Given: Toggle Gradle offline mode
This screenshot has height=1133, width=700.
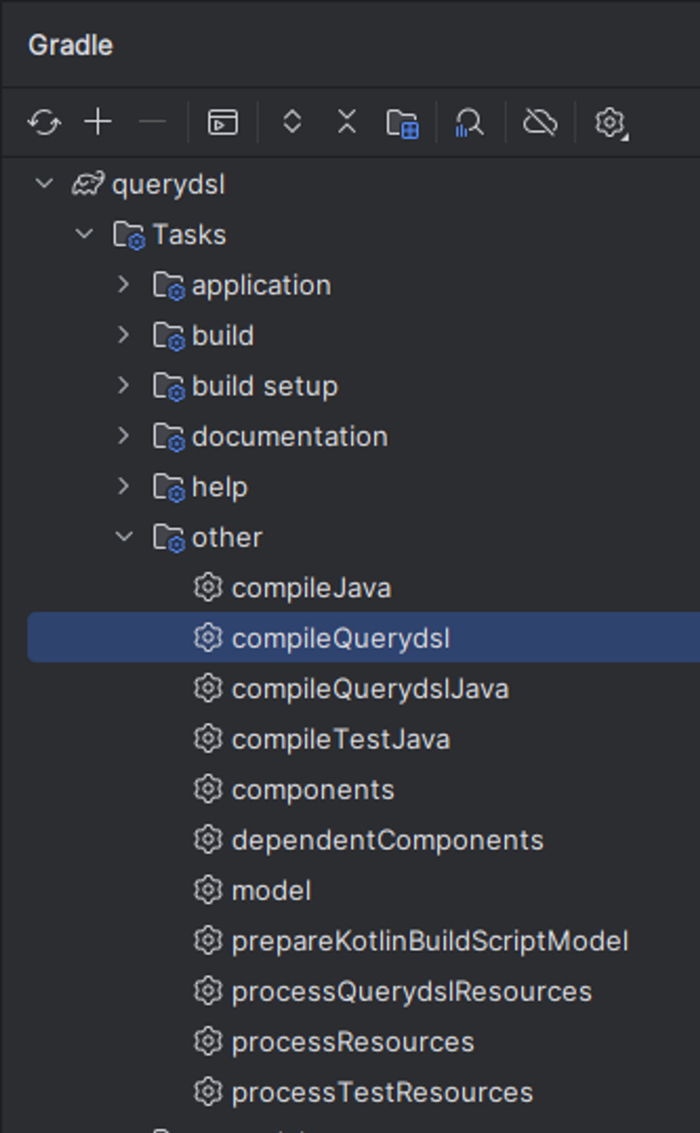Looking at the screenshot, I should [x=540, y=122].
